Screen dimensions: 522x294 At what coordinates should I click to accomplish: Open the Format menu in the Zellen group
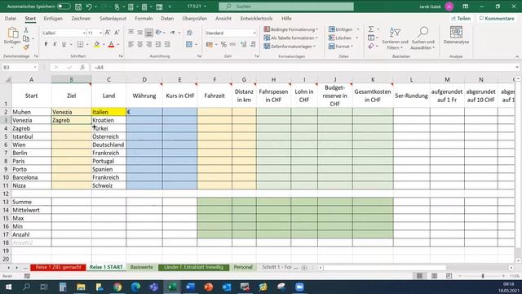coord(341,47)
